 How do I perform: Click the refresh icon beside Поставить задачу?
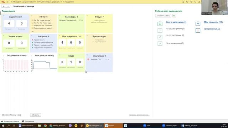tap(174, 16)
